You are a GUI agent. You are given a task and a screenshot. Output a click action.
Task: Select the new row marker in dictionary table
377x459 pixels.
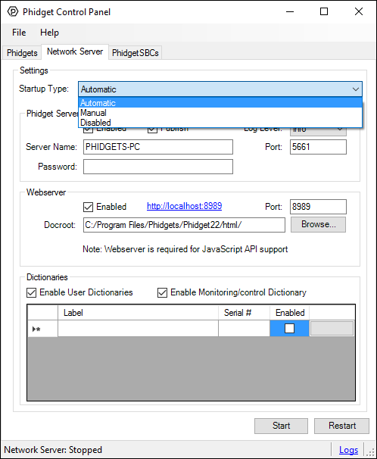coord(42,329)
